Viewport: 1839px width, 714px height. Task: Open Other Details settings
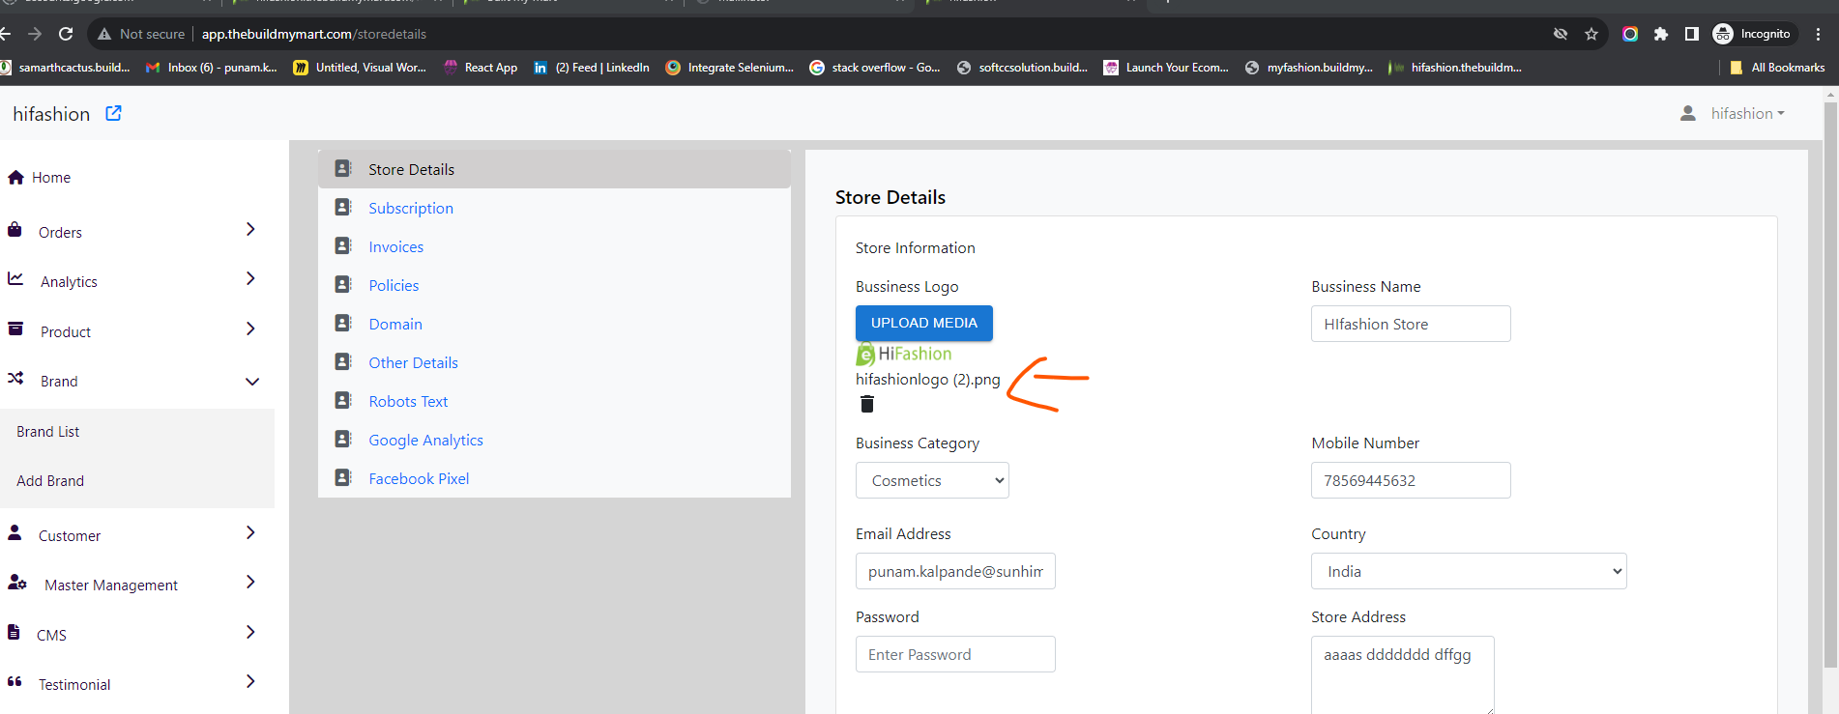(413, 362)
